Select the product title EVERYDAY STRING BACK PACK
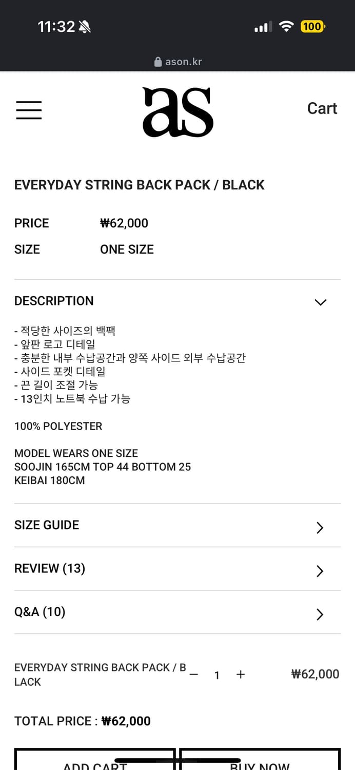Screen dimensions: 355x770 tap(139, 185)
